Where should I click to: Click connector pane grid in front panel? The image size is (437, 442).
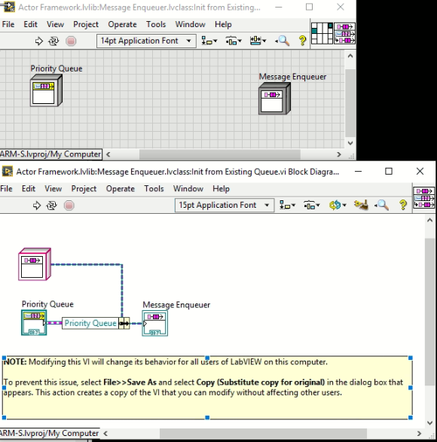[x=322, y=33]
